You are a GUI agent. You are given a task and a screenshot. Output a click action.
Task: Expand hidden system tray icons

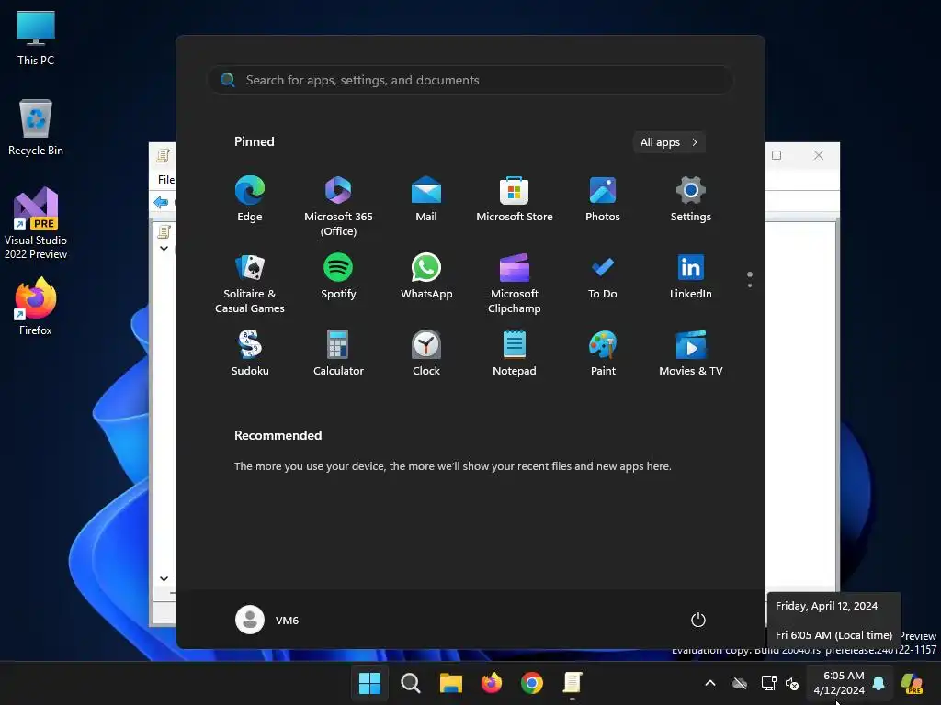click(710, 683)
